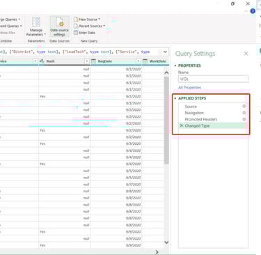The width and height of the screenshot is (261, 255).
Task: Click the table scroll down arrow
Action: click(x=166, y=242)
